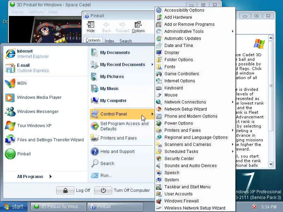
Task: Open Regional and Language Options
Action: (195, 137)
